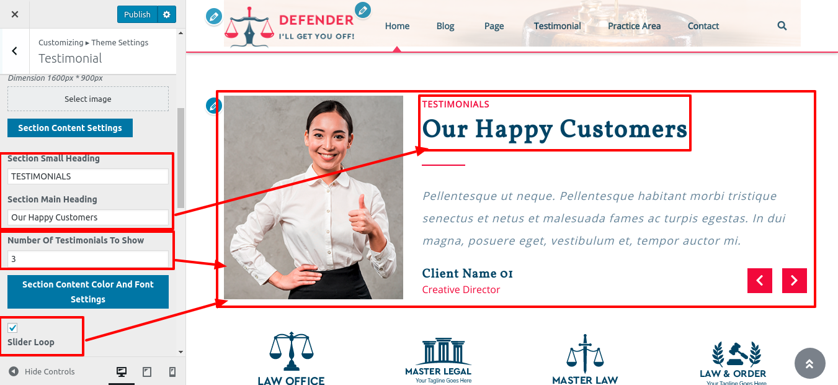This screenshot has height=385, width=838.
Task: Click the edit pencil icon for the testimonial section
Action: click(214, 106)
